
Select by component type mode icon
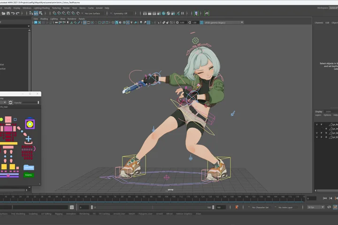[x=40, y=13]
